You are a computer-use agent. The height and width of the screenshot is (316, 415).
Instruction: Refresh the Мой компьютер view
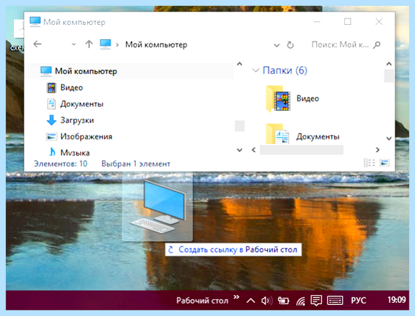290,45
